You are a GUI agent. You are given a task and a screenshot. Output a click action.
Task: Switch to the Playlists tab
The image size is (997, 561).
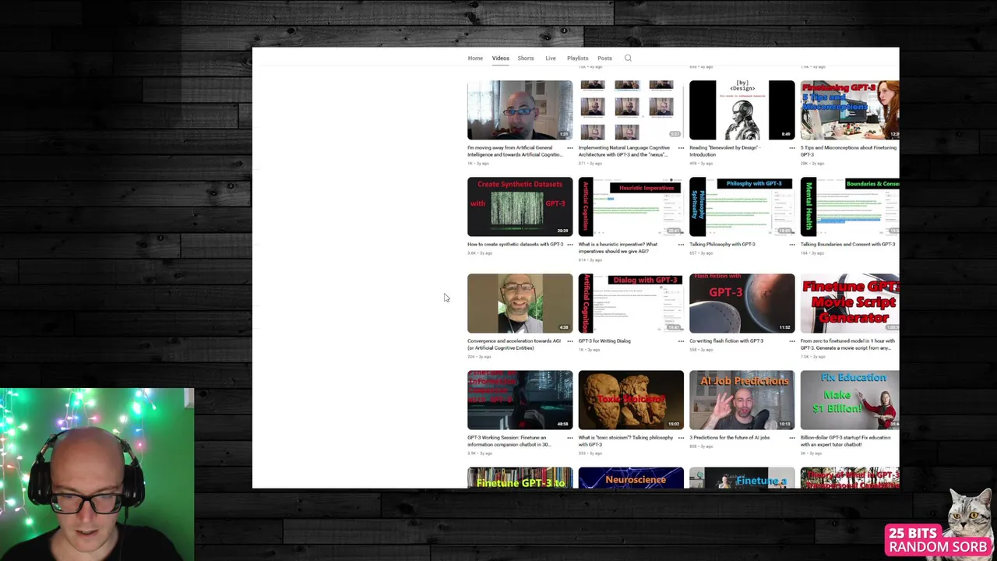click(577, 58)
